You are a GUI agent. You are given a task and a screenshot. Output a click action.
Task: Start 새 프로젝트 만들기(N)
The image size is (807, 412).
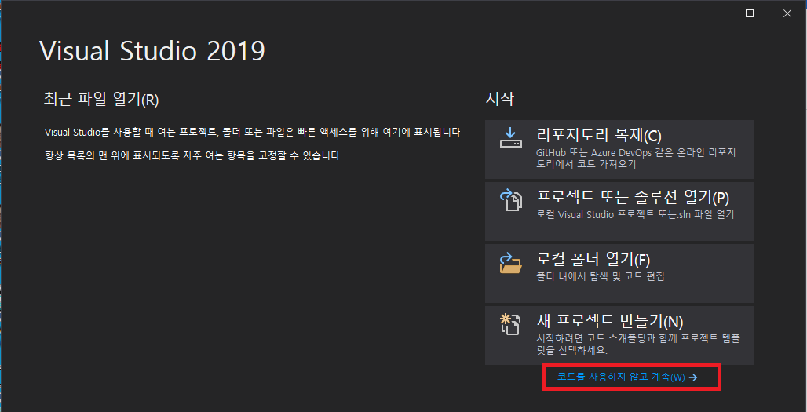(x=619, y=335)
